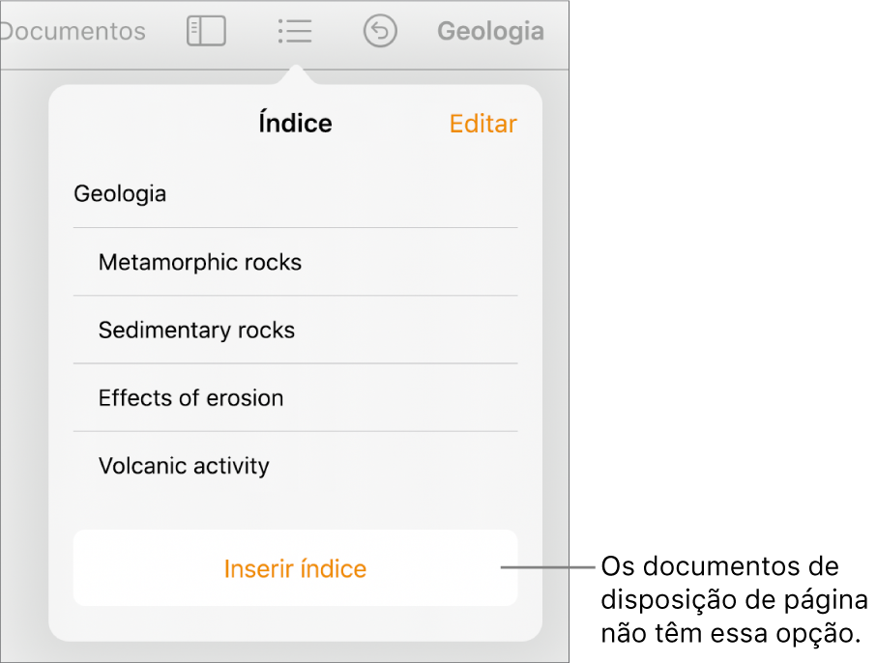Select the Volcanic activity entry
The width and height of the screenshot is (877, 663).
(x=295, y=466)
